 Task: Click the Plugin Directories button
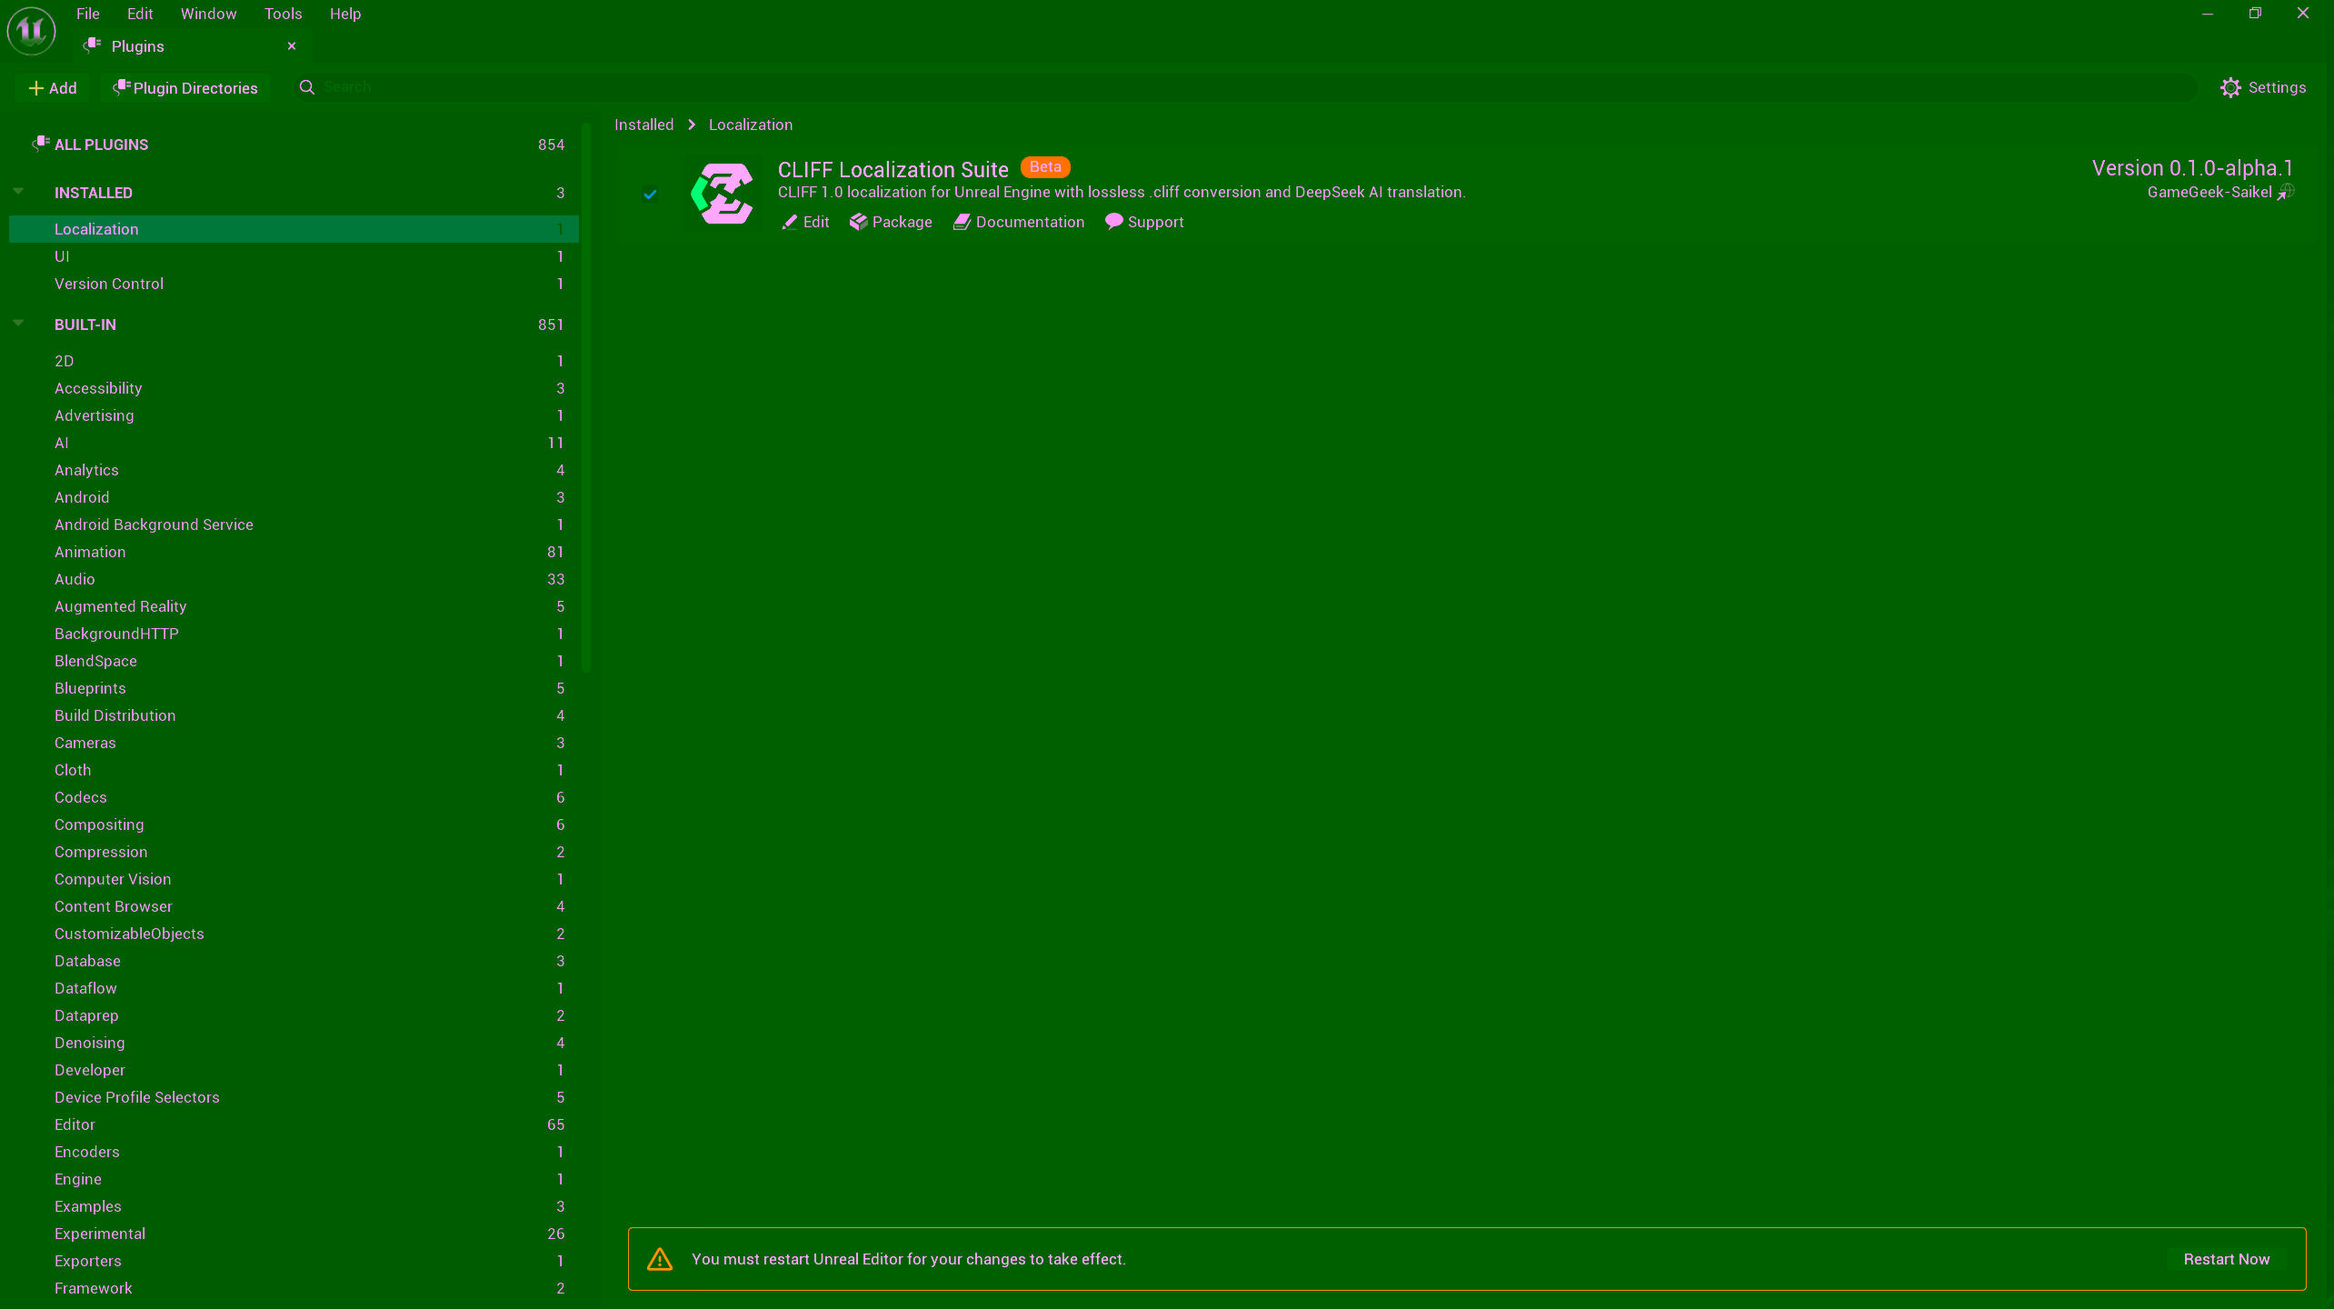tap(185, 88)
